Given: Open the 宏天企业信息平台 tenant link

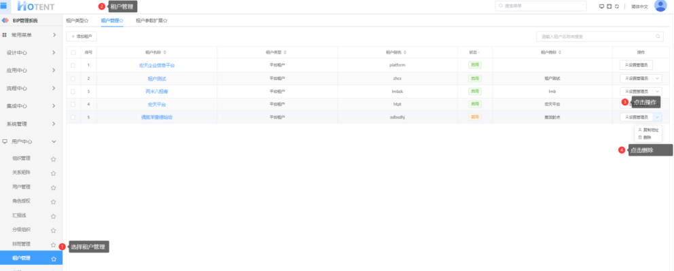Looking at the screenshot, I should tap(157, 65).
